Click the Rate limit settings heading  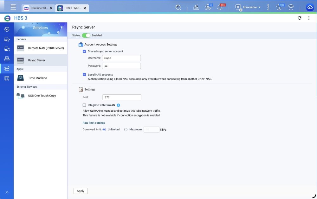pos(94,123)
